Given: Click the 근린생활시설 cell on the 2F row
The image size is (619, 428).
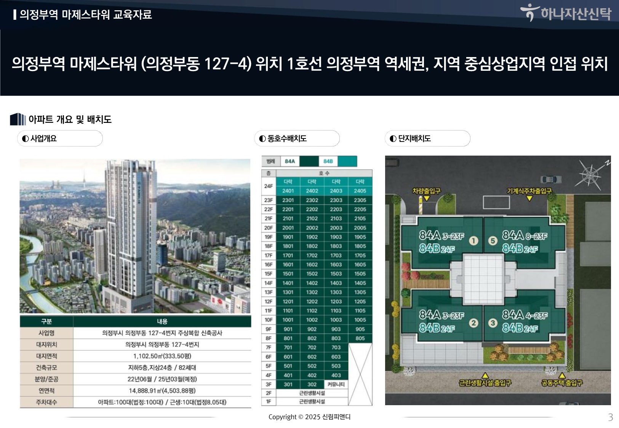Looking at the screenshot, I should tap(312, 393).
